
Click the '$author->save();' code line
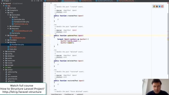(x=67, y=43)
